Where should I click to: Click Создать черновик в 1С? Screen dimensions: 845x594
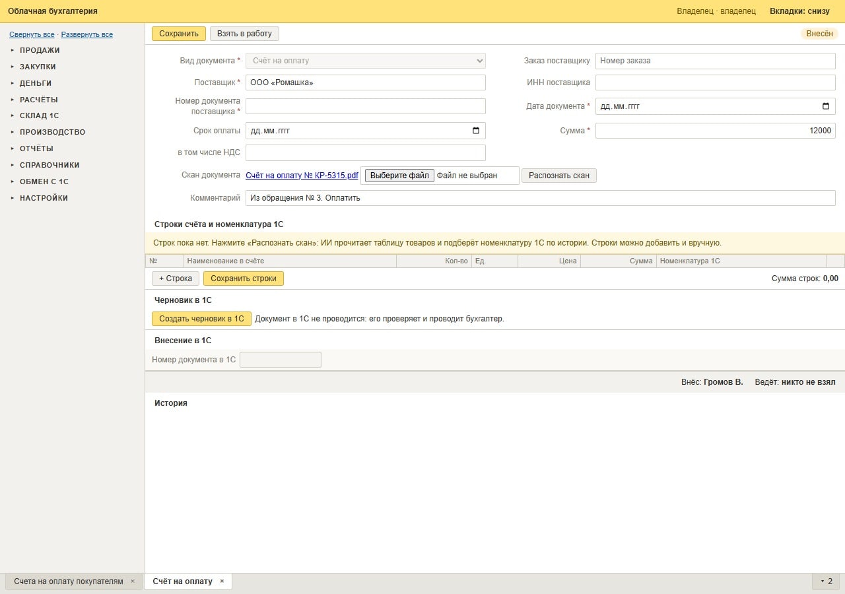tap(201, 319)
